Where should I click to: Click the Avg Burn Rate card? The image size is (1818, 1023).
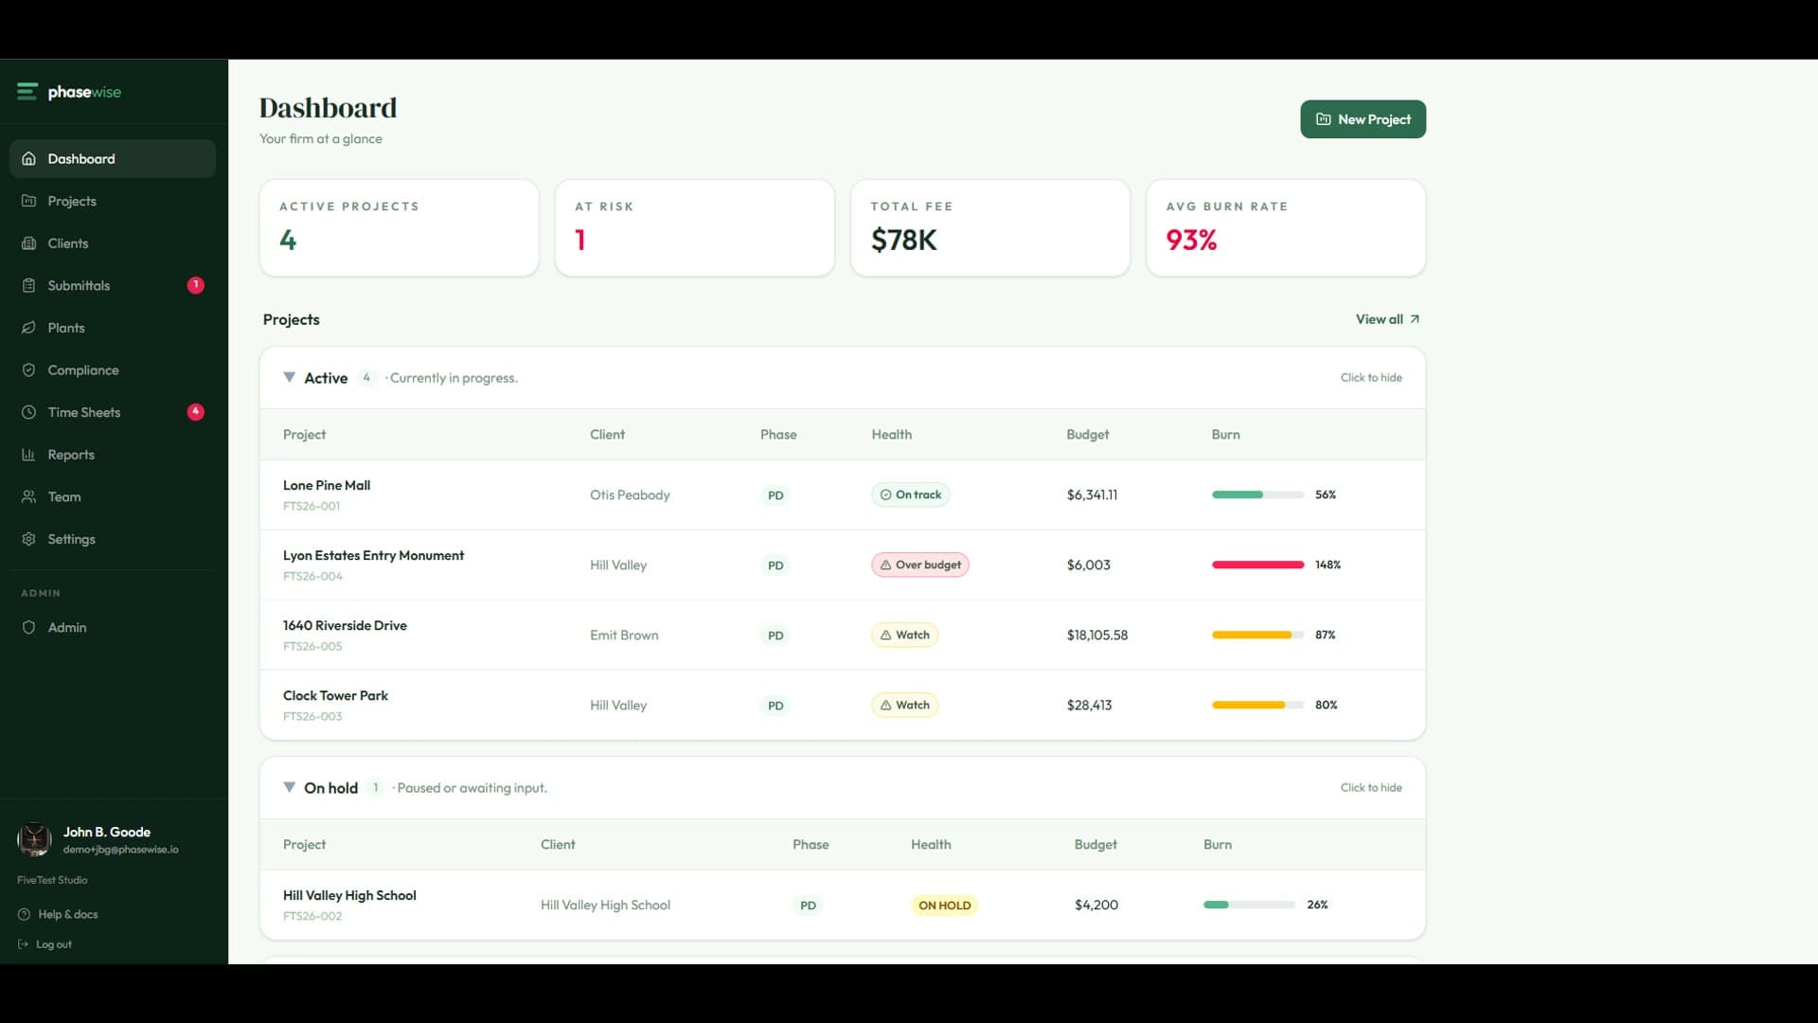1286,228
